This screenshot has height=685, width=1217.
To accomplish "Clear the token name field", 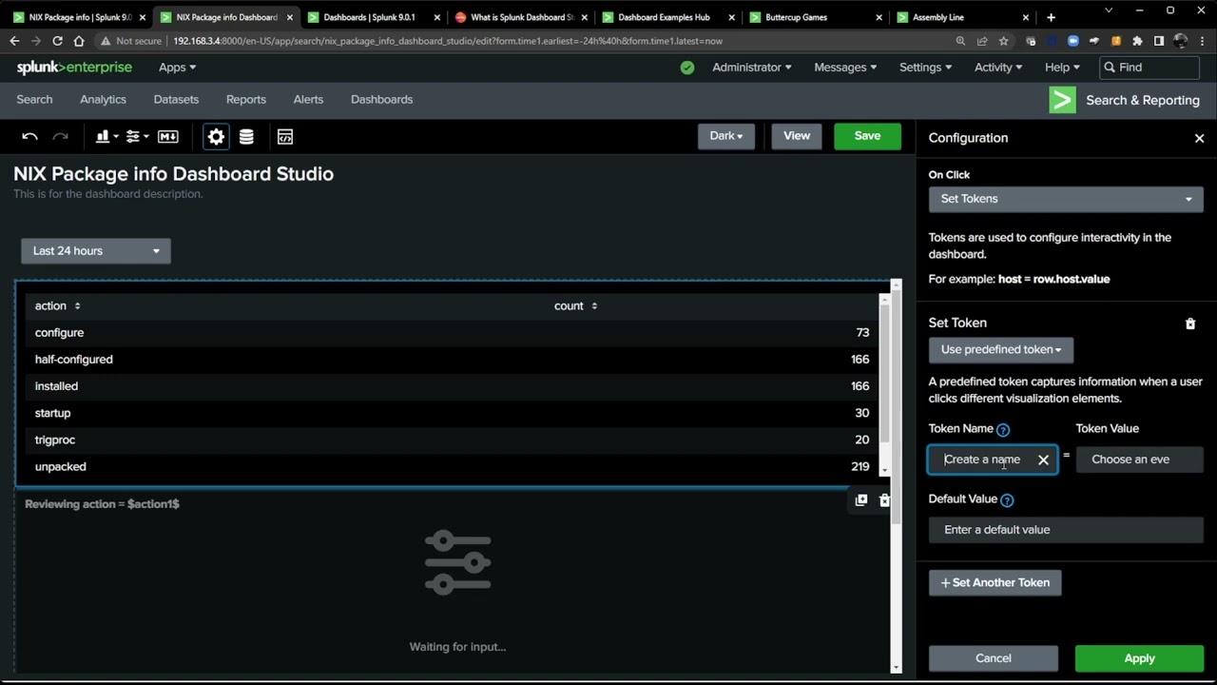I will point(1043,460).
